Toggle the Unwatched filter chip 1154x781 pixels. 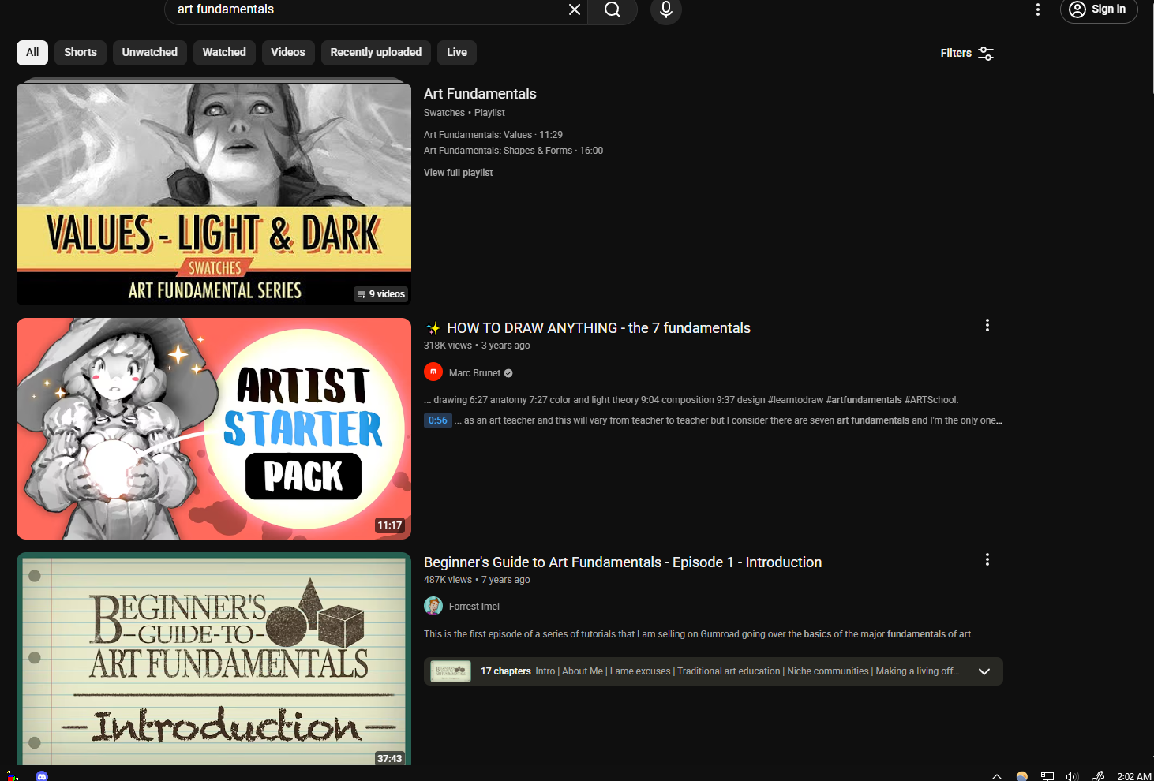[x=150, y=52]
